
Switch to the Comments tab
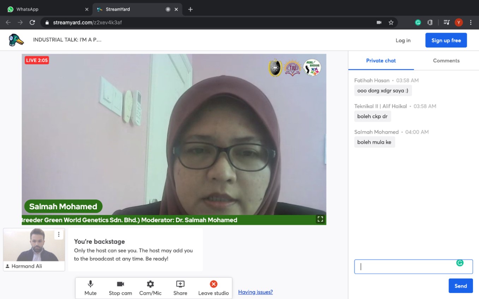tap(446, 61)
